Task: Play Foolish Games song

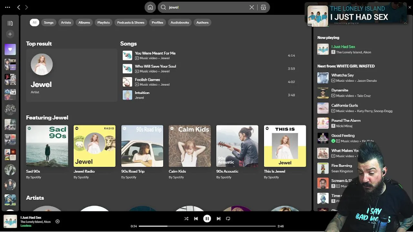Action: tap(208, 82)
